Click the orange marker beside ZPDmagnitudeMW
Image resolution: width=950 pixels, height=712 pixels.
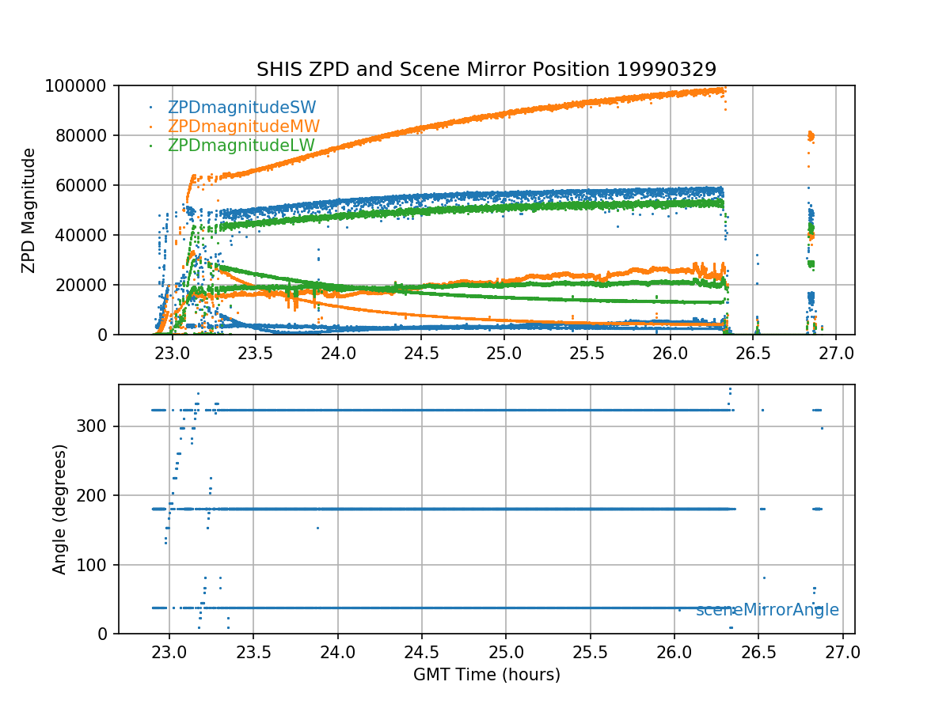click(x=151, y=127)
